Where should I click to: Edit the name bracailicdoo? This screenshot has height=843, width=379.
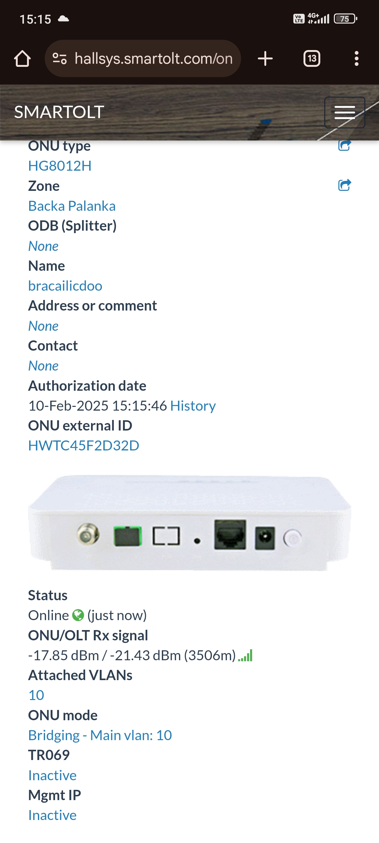pyautogui.click(x=65, y=286)
